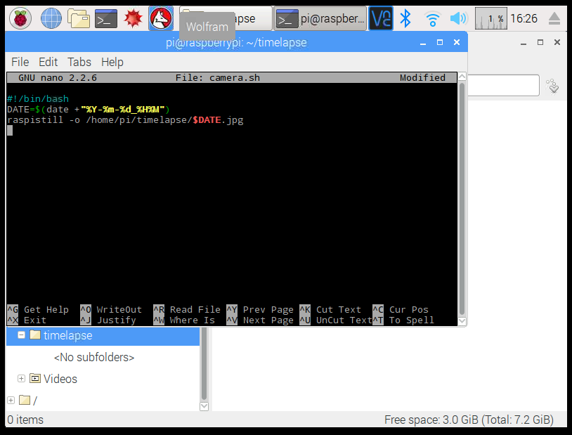Open the file manager from the taskbar

pyautogui.click(x=79, y=18)
